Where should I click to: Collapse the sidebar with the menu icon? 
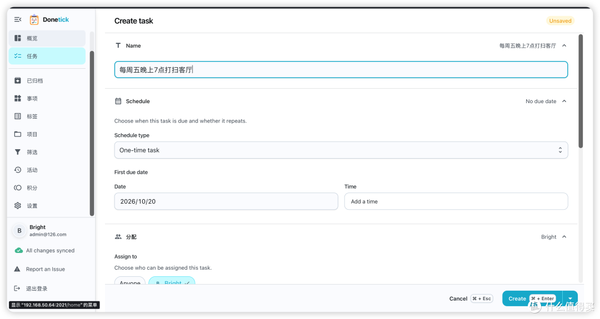point(18,19)
